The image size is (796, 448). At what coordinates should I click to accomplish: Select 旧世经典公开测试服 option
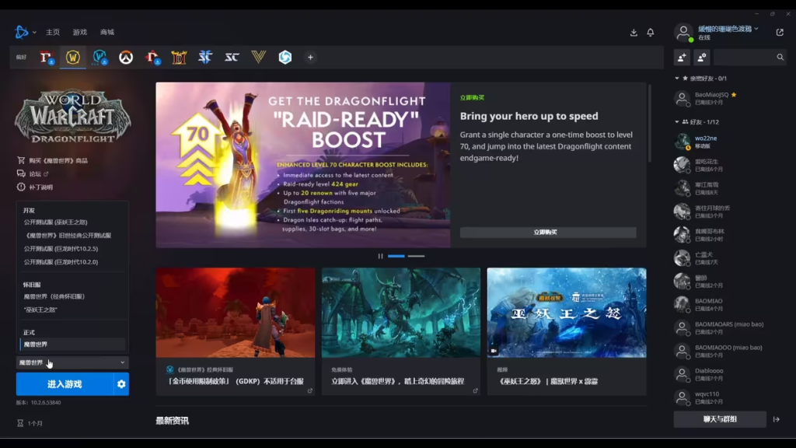point(68,235)
